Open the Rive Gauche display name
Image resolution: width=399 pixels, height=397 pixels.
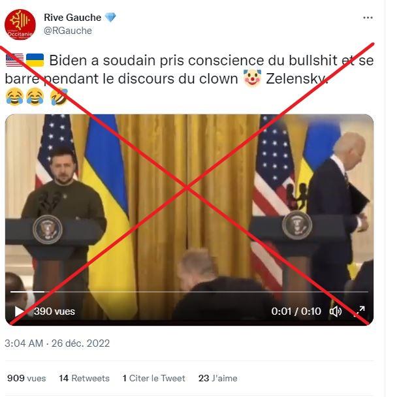click(x=72, y=18)
